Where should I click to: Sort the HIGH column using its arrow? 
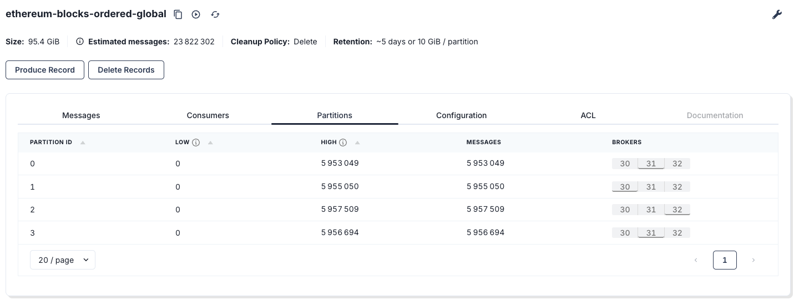[357, 143]
